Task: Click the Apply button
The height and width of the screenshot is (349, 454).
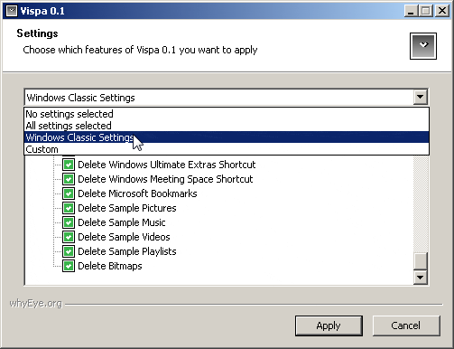Action: tap(329, 325)
